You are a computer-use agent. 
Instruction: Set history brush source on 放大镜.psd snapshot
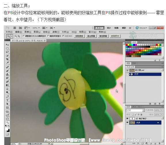click(x=127, y=70)
